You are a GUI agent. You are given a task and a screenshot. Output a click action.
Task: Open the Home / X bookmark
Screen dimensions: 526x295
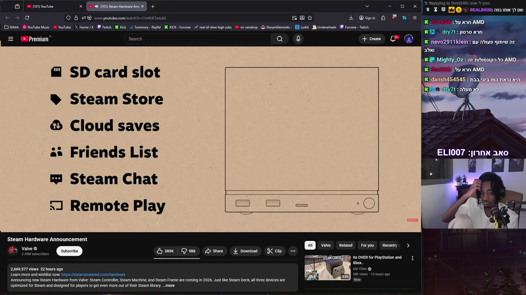[84, 27]
